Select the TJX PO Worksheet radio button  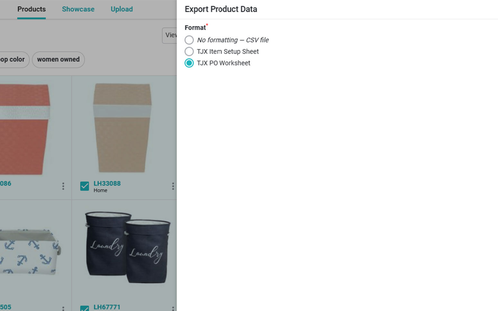189,63
